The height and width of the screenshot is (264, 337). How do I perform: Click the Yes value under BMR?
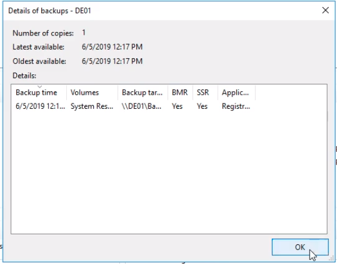click(177, 106)
